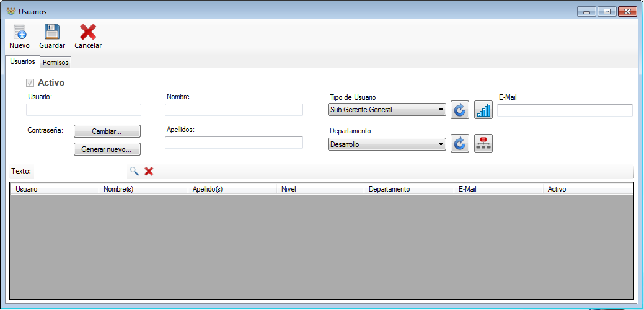Select the Usuarios tab
Image resolution: width=644 pixels, height=310 pixels.
22,61
